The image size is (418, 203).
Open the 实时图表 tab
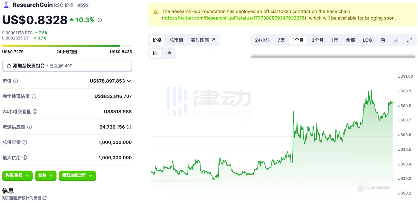[200, 40]
